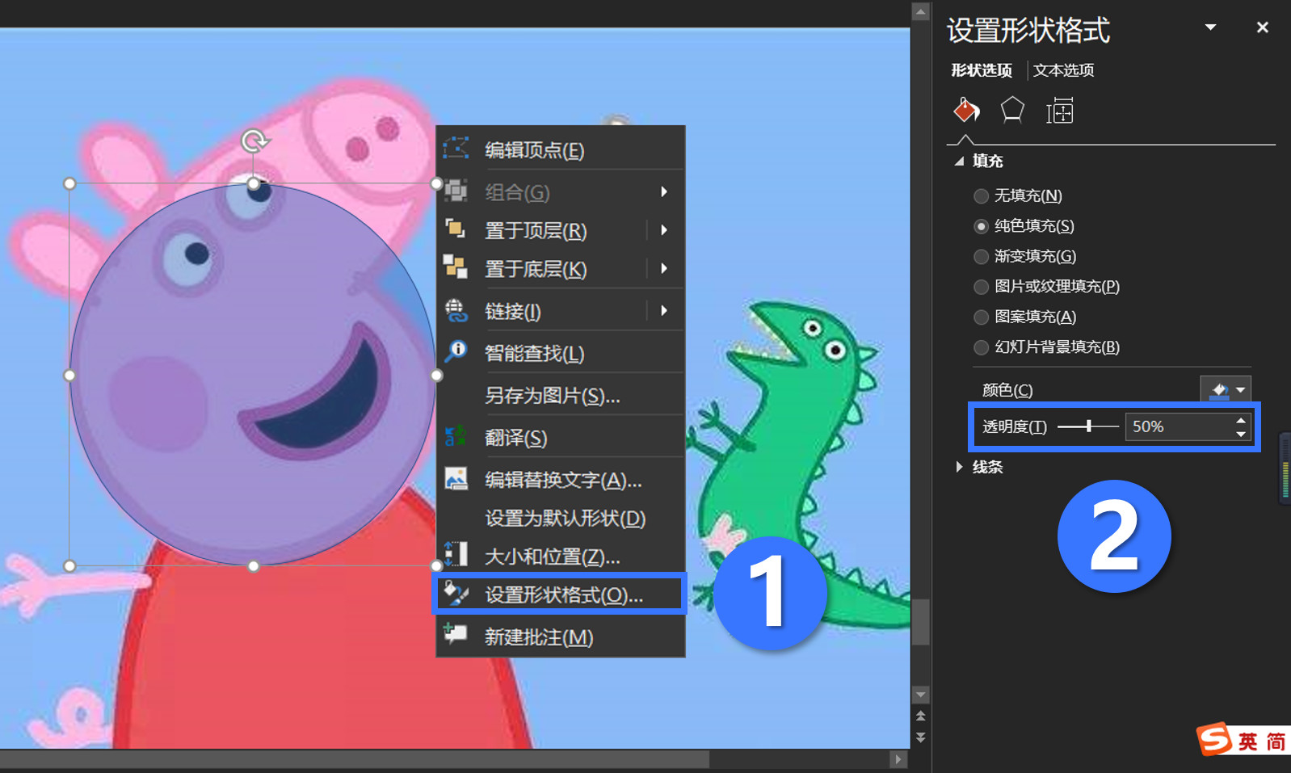Click the horizontal scrollbar right arrow
1291x773 pixels.
[x=898, y=759]
